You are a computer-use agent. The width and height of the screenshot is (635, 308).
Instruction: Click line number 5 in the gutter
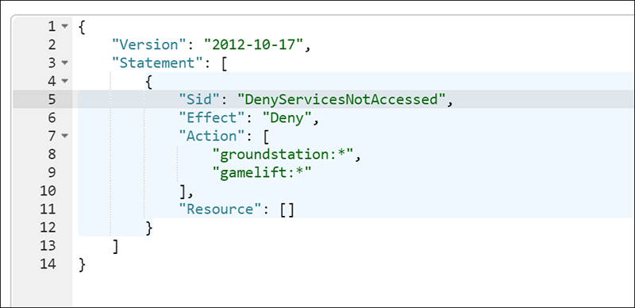[x=52, y=99]
